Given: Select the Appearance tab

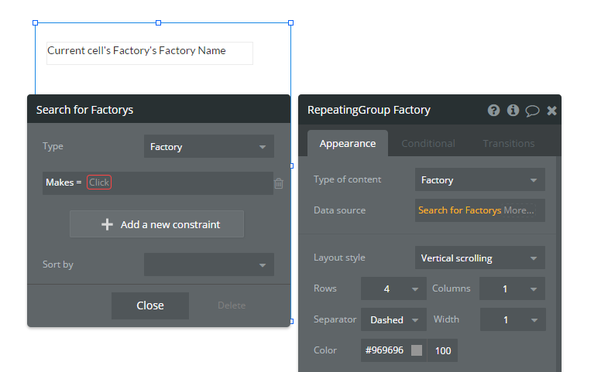Looking at the screenshot, I should 348,143.
